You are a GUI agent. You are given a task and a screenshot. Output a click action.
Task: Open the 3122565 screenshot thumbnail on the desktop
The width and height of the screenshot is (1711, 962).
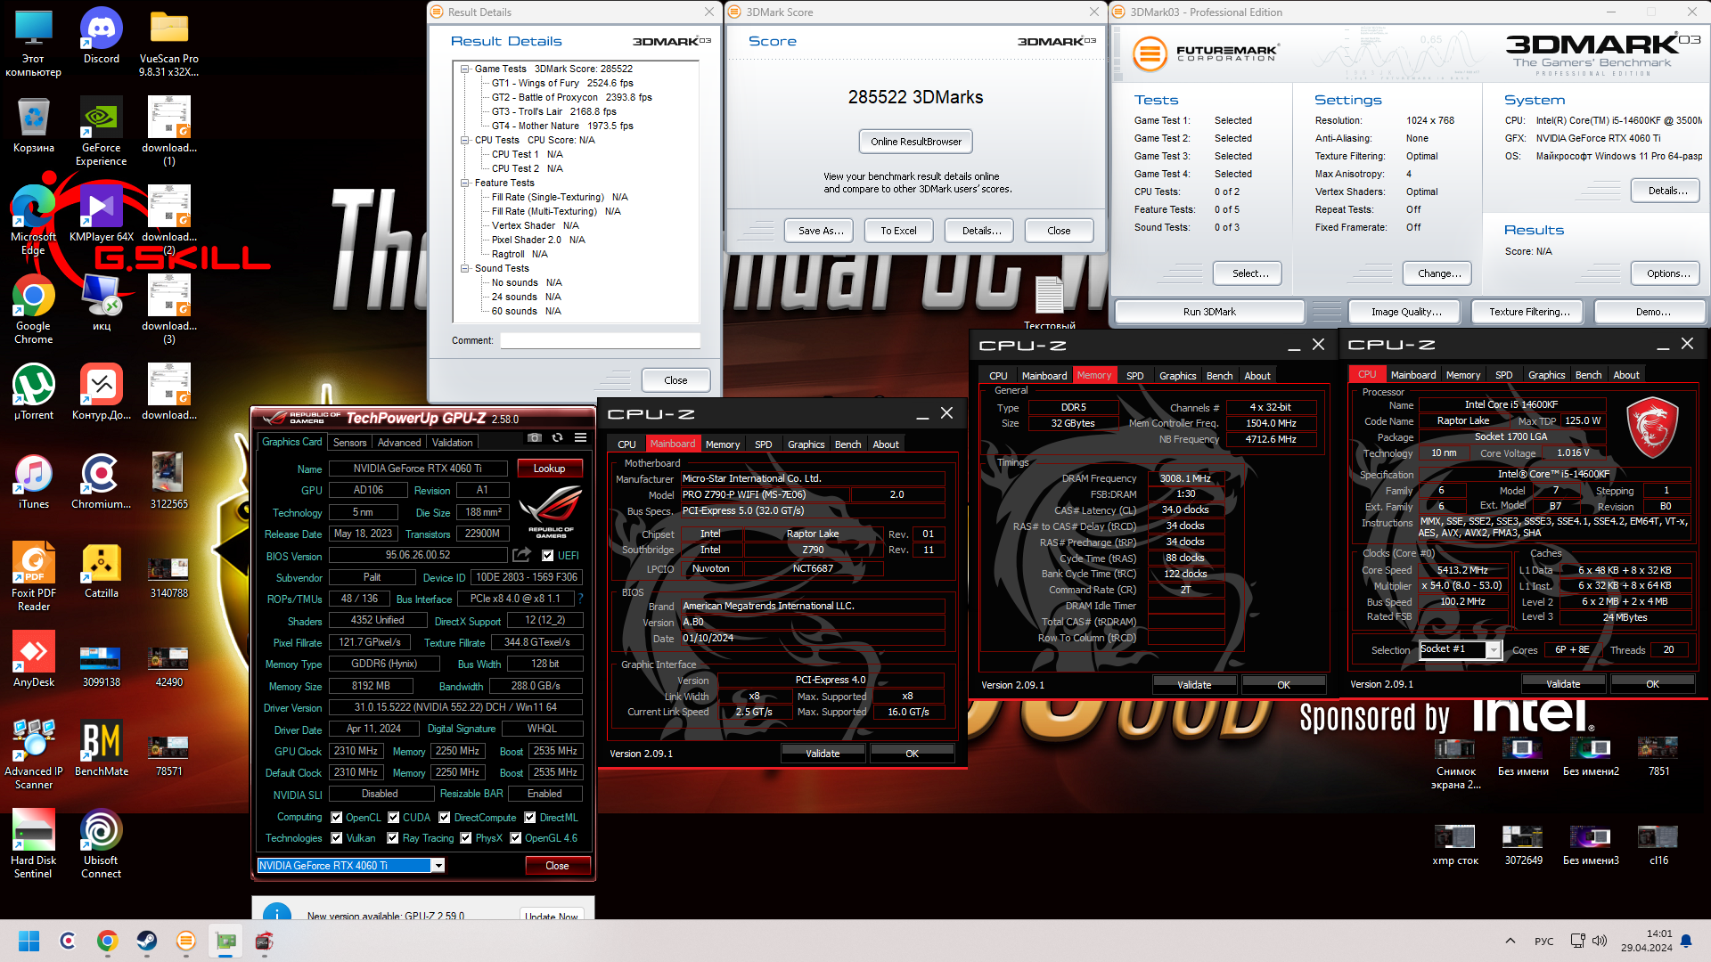[168, 481]
